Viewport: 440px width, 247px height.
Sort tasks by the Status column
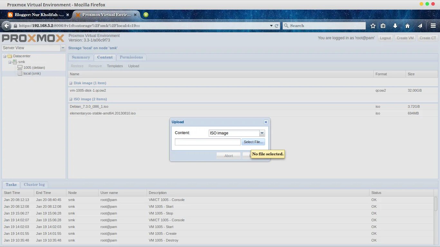point(401,193)
